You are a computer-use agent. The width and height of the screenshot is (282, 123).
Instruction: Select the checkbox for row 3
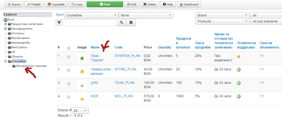[69, 83]
